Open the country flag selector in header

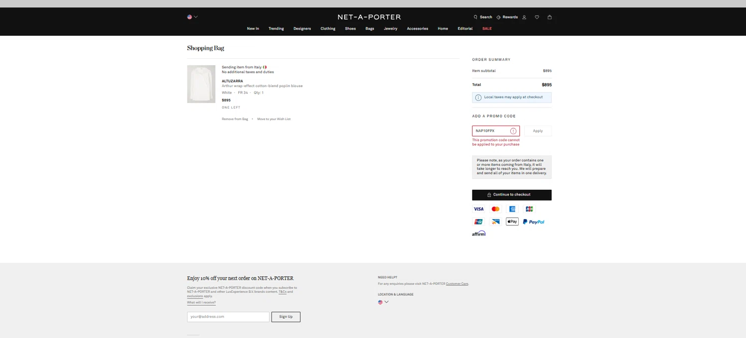pos(192,17)
